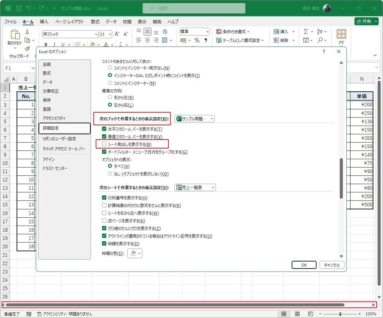Screen dimensions: 383x318
Task: Click the Page Break Preview status bar icon
Action: (309, 314)
